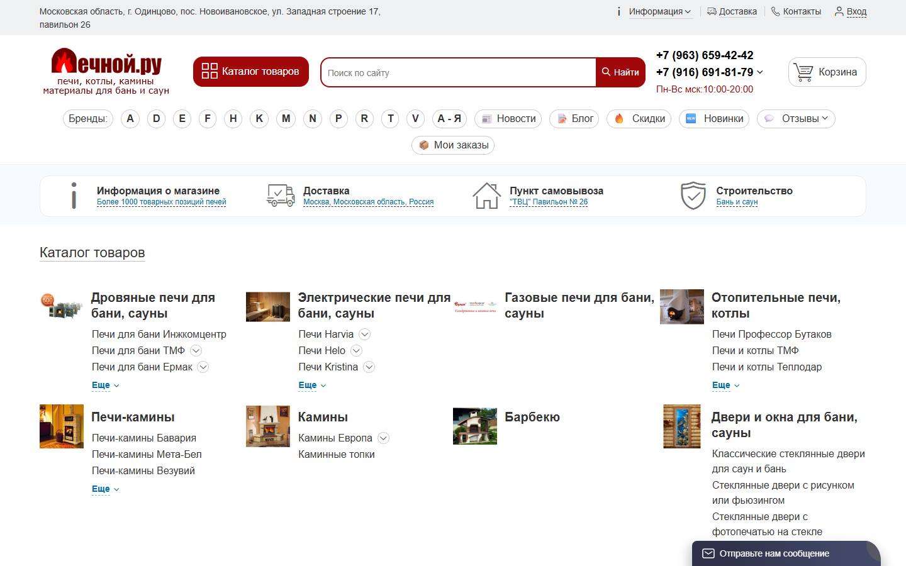
Task: Open the Новости menu item
Action: [x=508, y=119]
